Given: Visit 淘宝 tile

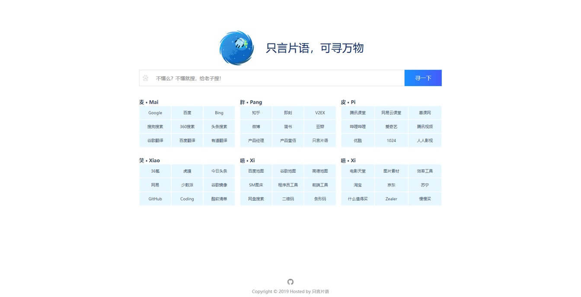Looking at the screenshot, I should click(358, 185).
